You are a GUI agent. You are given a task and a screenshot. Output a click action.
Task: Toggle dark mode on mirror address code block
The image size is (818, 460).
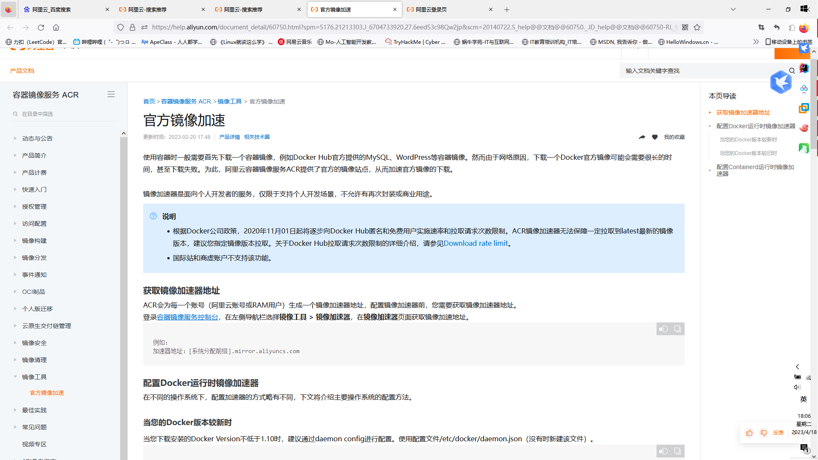coord(663,329)
